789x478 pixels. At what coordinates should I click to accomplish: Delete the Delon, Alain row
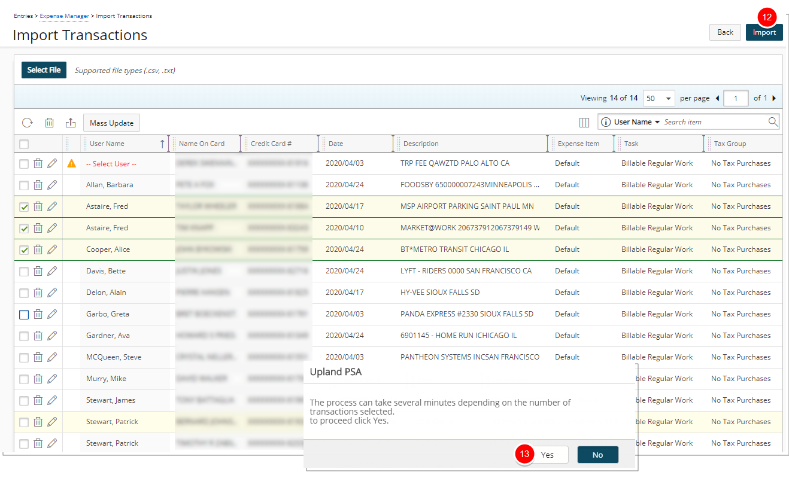(38, 293)
